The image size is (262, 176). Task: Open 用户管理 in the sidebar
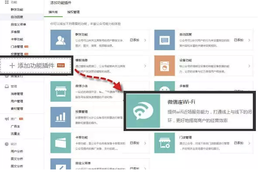pyautogui.click(x=17, y=101)
